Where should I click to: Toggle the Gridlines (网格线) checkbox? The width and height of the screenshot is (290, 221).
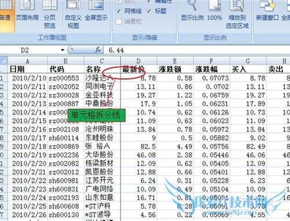119,11
